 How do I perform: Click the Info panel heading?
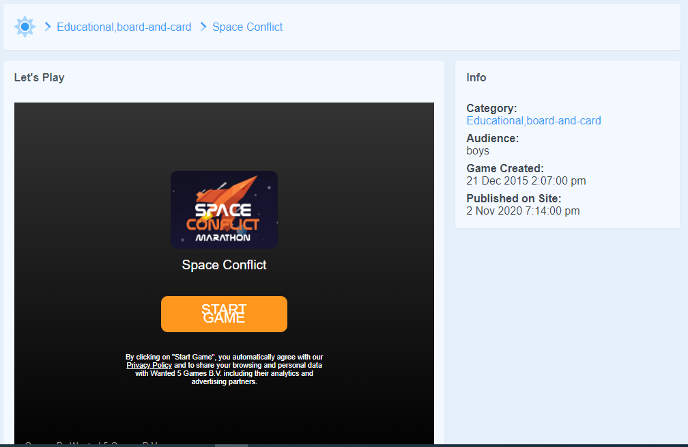(476, 78)
